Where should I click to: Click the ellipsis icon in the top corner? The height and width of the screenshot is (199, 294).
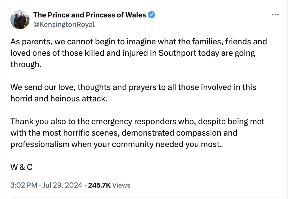click(x=276, y=14)
